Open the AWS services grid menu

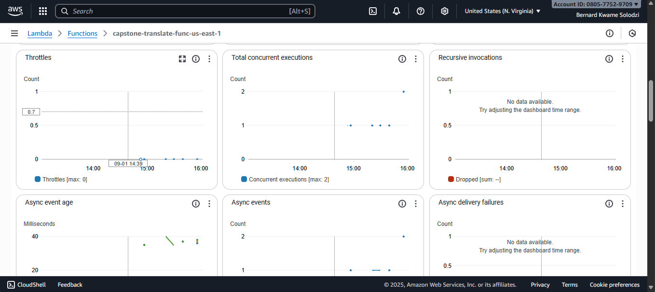[43, 11]
